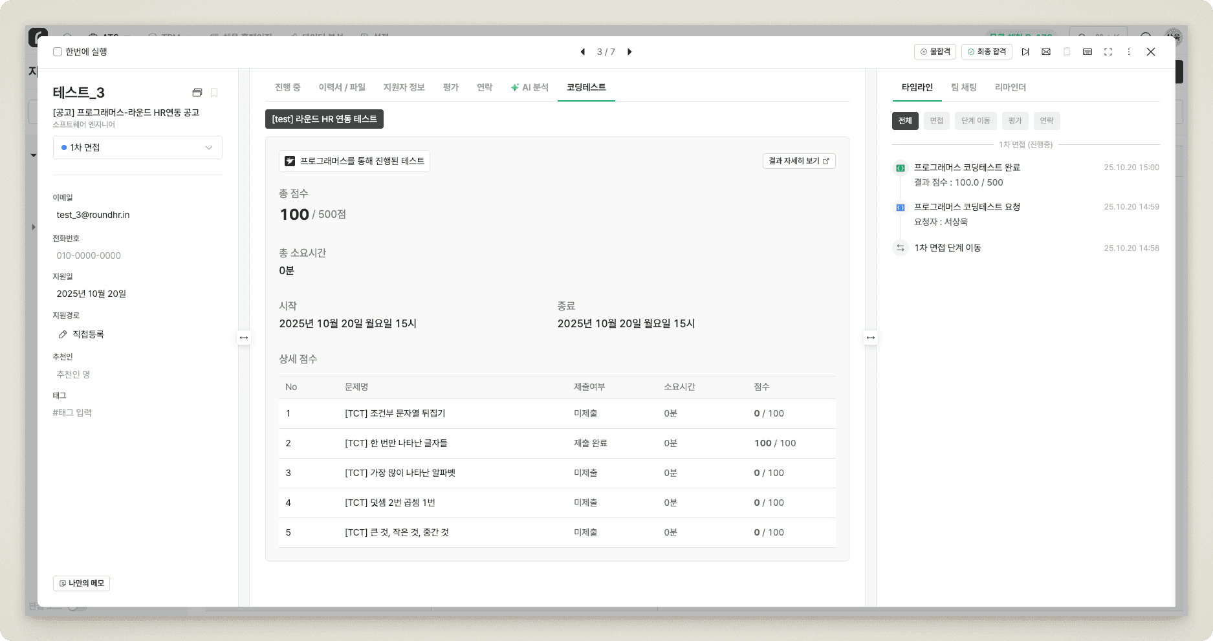Image resolution: width=1213 pixels, height=641 pixels.
Task: Enter fullscreen with the expand icon
Action: click(x=1108, y=52)
